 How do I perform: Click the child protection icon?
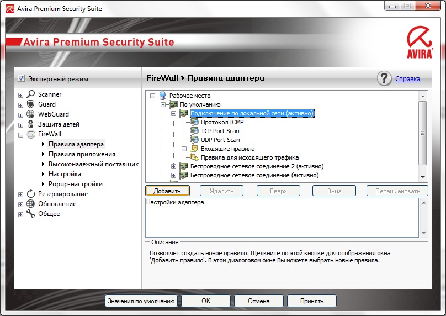[31, 124]
